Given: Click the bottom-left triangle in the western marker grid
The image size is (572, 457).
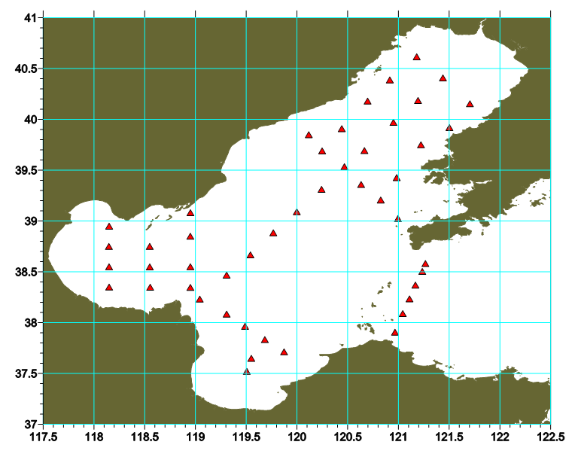Looking at the screenshot, I should [109, 288].
